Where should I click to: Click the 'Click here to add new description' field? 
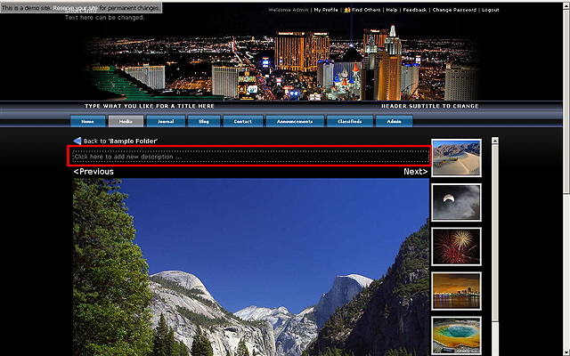click(249, 157)
